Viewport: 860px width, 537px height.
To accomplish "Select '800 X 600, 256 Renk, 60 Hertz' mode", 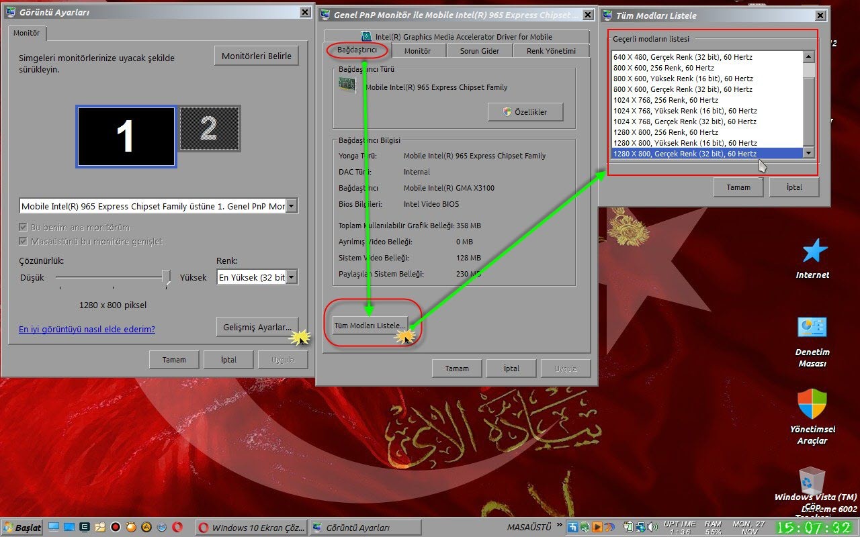I will (x=707, y=68).
